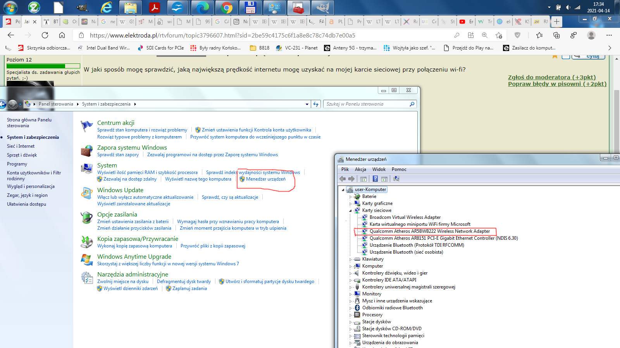Open the saved passwords key icon
Screen dimensions: 620x348
(x=457, y=35)
